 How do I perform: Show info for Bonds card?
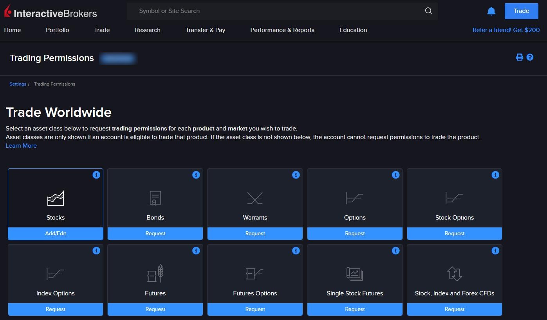[196, 175]
